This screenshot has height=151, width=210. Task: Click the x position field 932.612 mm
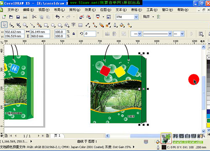(x=14, y=32)
